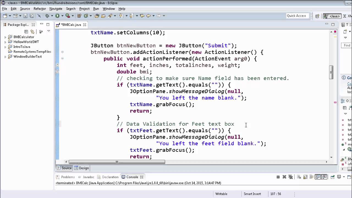The width and height of the screenshot is (352, 198).
Task: Toggle Show Console When Standard Error Changes
Action: click(324, 177)
